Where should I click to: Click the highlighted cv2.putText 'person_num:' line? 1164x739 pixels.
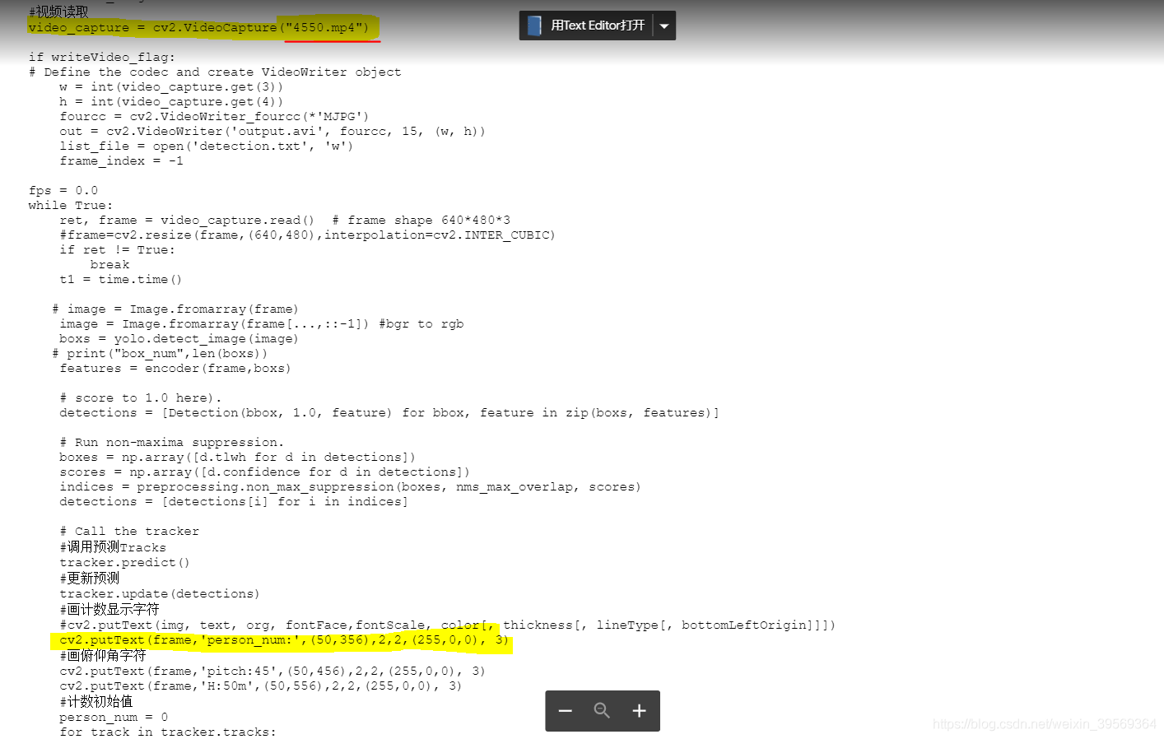(x=283, y=640)
